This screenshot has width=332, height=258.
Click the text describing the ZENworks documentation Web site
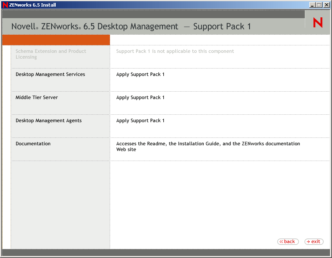(x=208, y=146)
